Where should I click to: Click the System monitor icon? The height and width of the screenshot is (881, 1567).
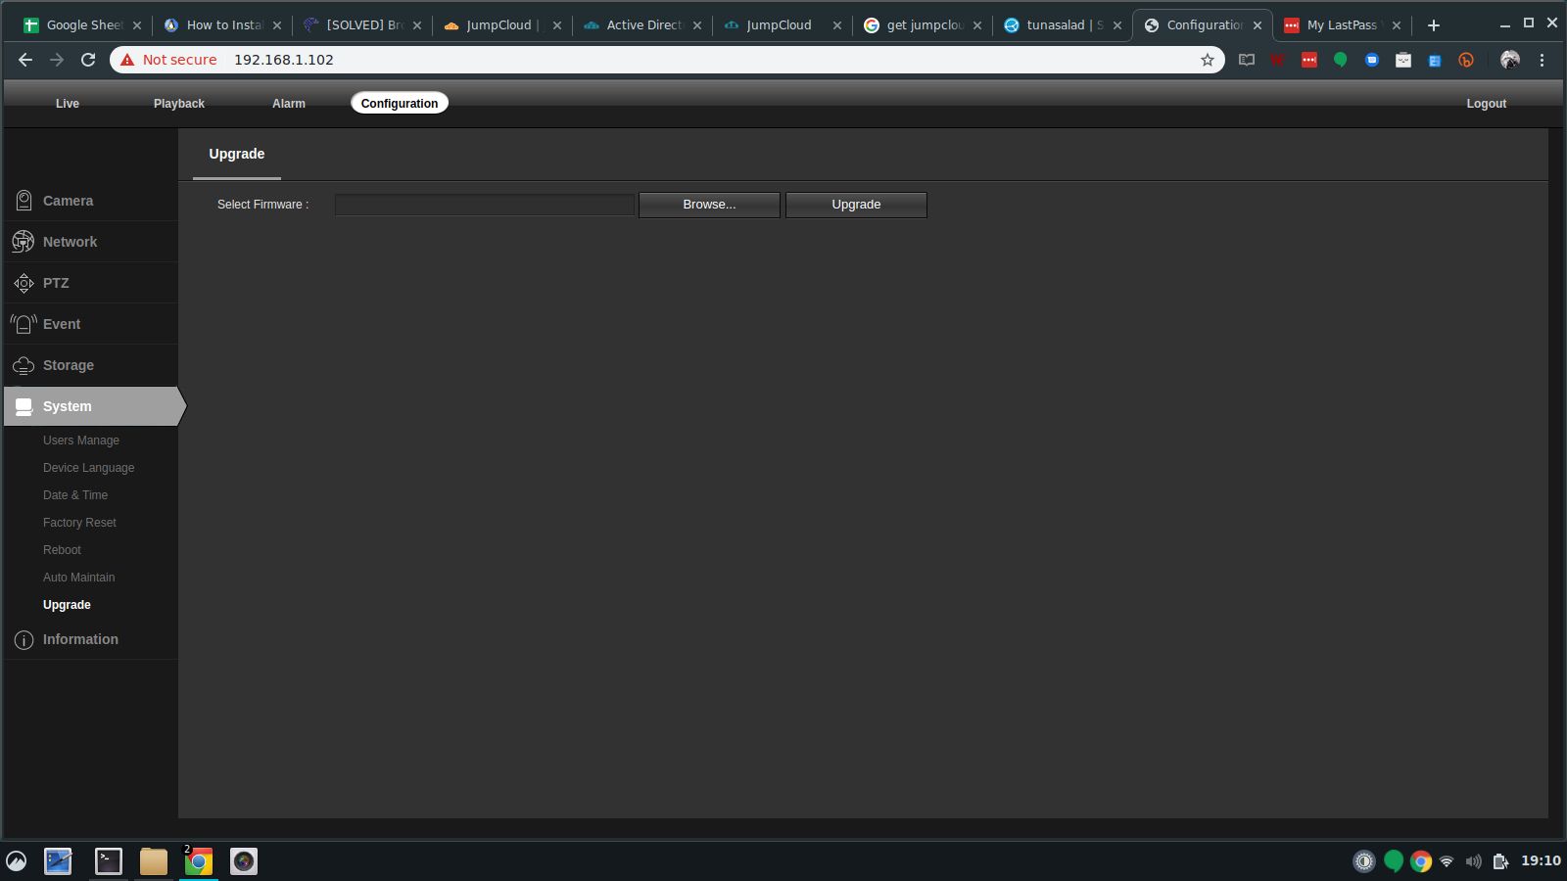[24, 406]
